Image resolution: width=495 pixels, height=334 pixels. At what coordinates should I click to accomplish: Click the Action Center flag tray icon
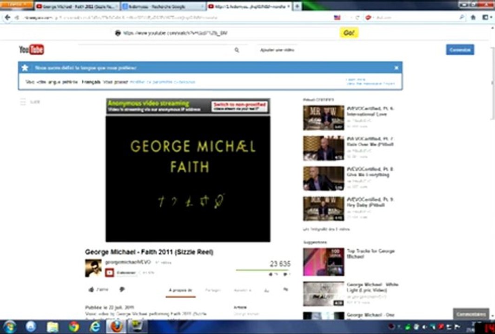(x=457, y=327)
